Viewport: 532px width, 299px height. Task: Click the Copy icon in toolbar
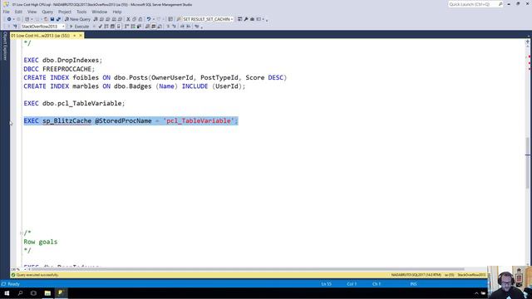click(x=134, y=19)
